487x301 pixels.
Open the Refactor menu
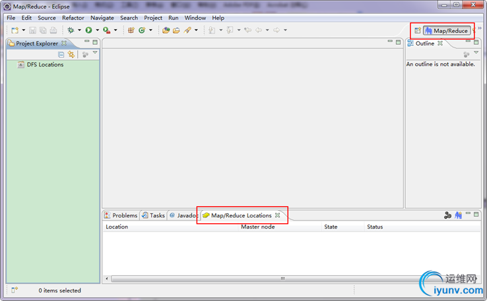click(73, 18)
